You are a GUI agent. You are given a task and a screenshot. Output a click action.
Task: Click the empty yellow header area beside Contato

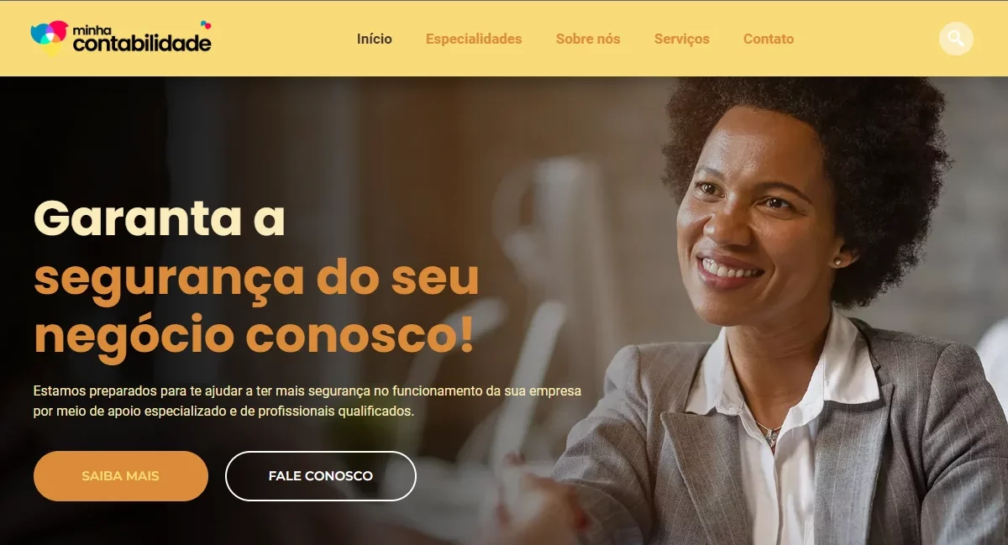(865, 39)
